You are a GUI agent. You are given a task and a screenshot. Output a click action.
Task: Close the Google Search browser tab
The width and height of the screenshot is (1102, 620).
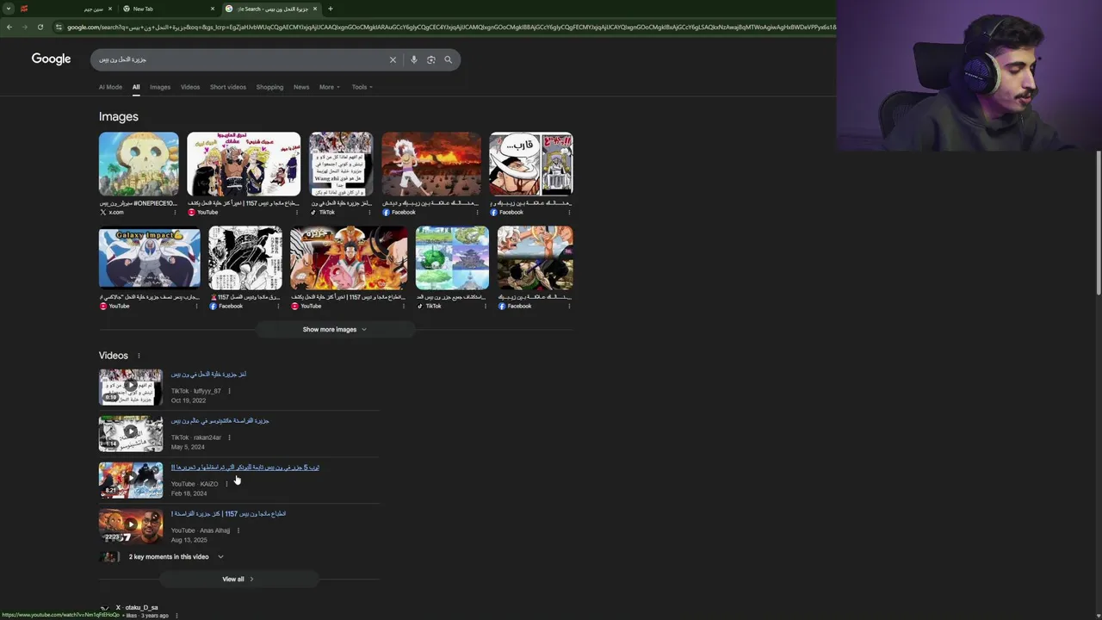[x=315, y=9]
